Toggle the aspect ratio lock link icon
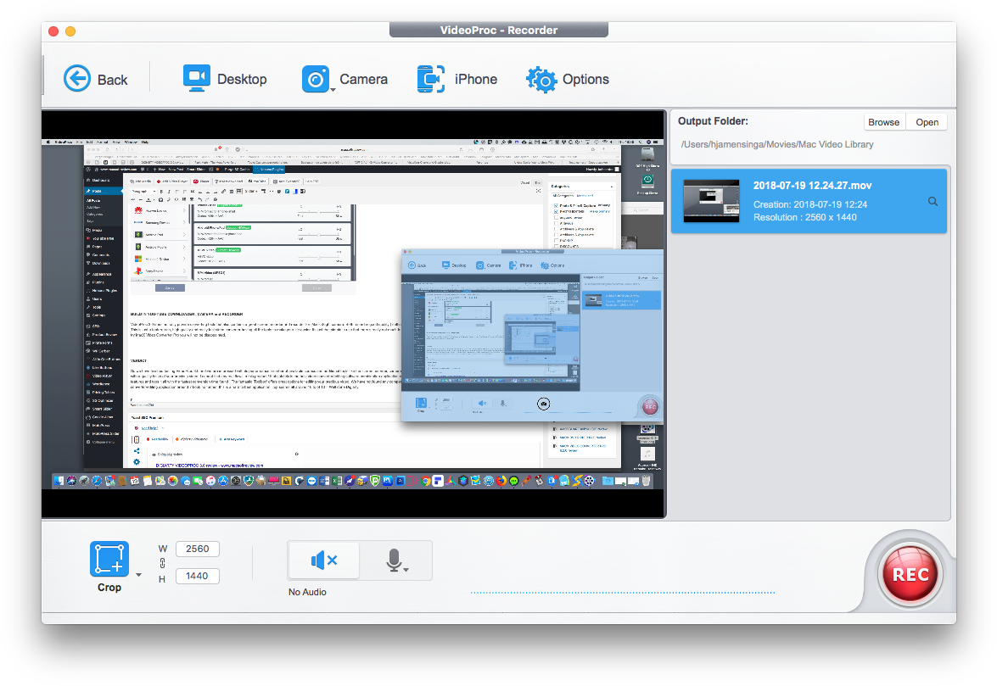The height and width of the screenshot is (686, 997). point(162,563)
